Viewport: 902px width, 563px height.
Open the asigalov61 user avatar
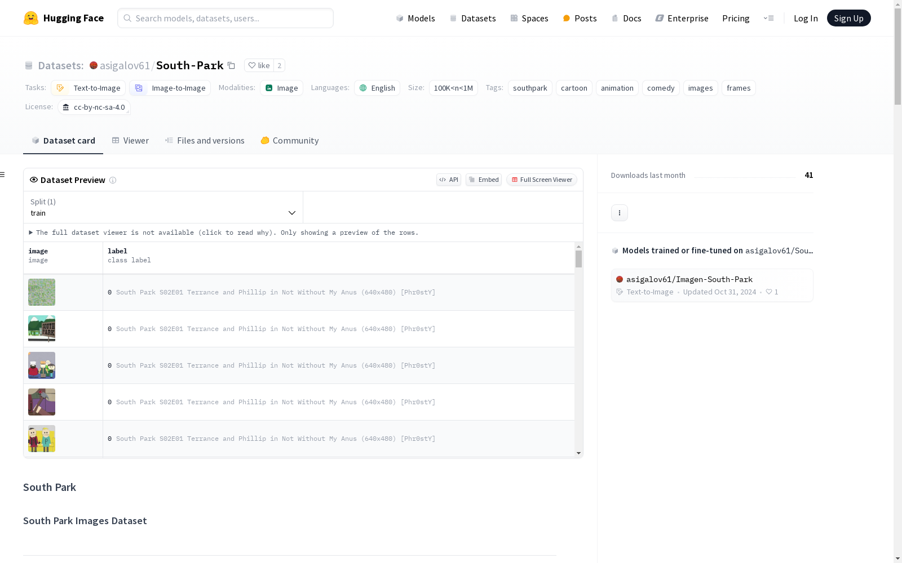(94, 65)
